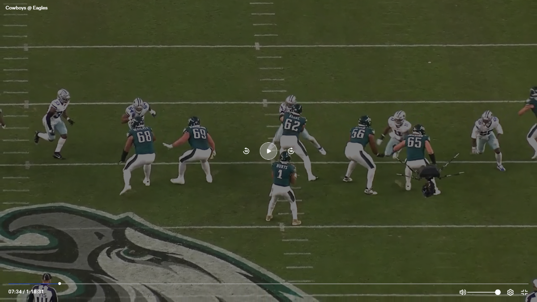Image resolution: width=537 pixels, height=302 pixels.
Task: Rewind the video 10 seconds
Action: [x=246, y=151]
